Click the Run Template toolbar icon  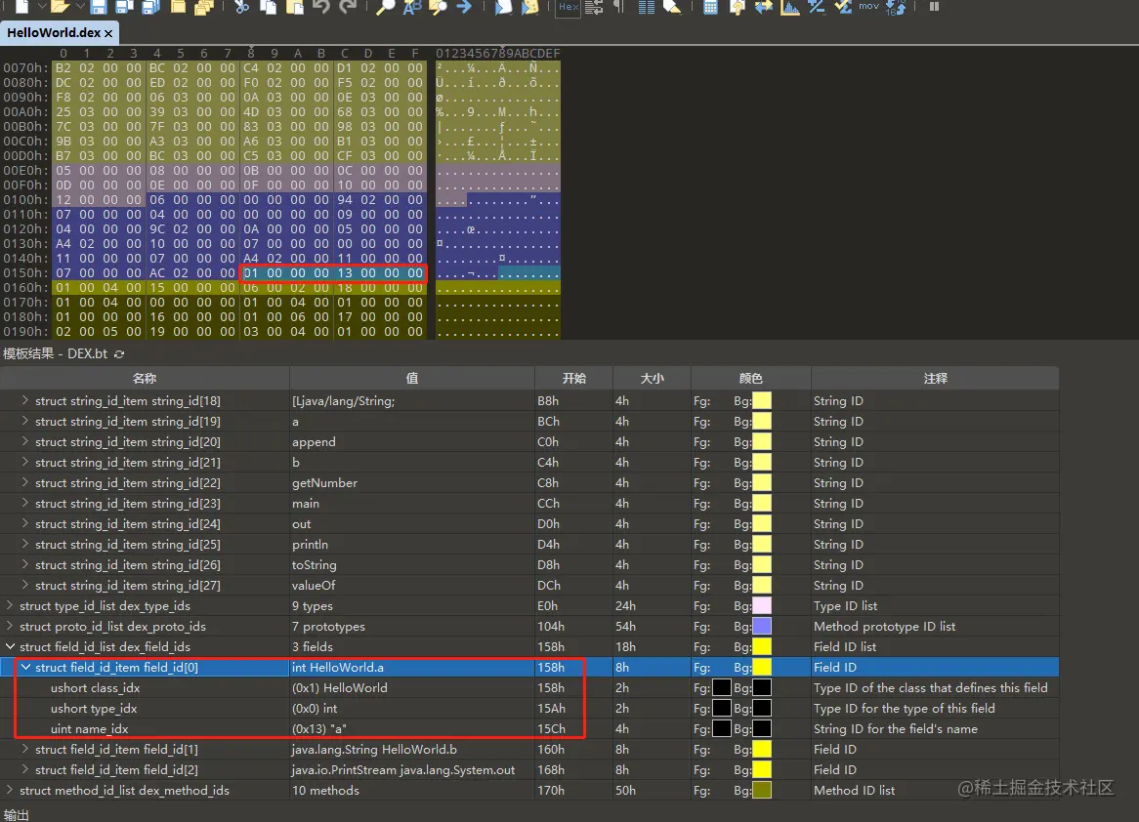(529, 7)
